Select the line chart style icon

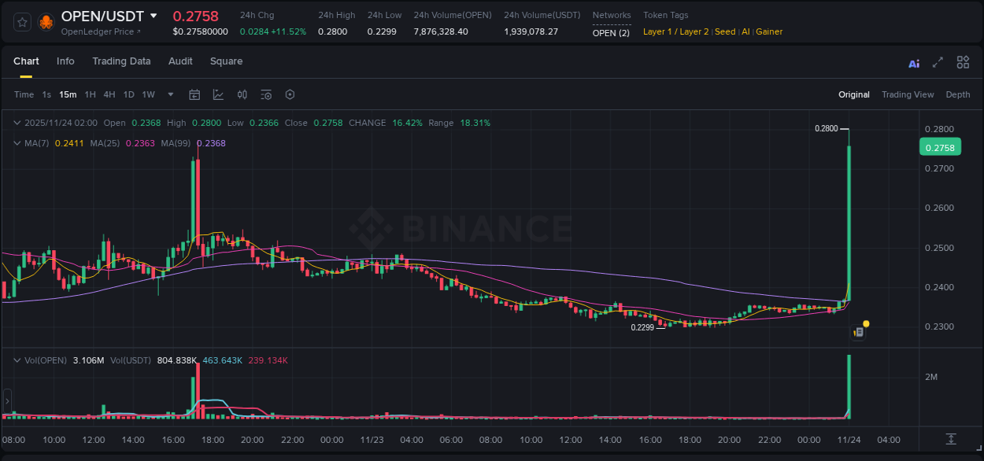click(x=218, y=94)
